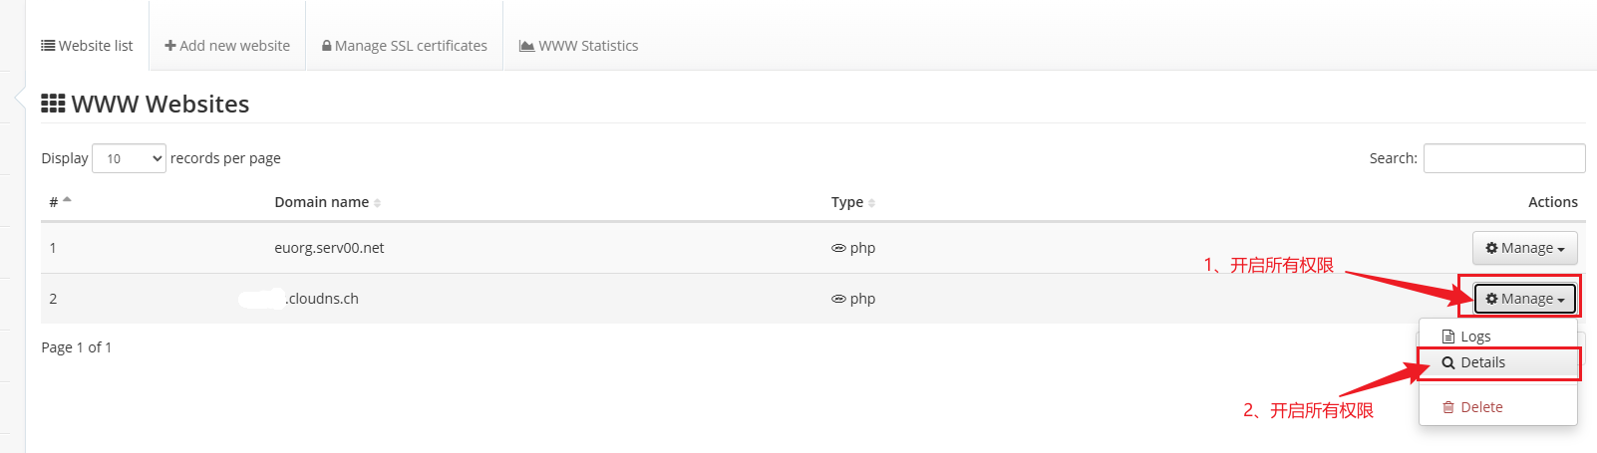
Task: Choose Details in the Manage menu
Action: pyautogui.click(x=1482, y=362)
